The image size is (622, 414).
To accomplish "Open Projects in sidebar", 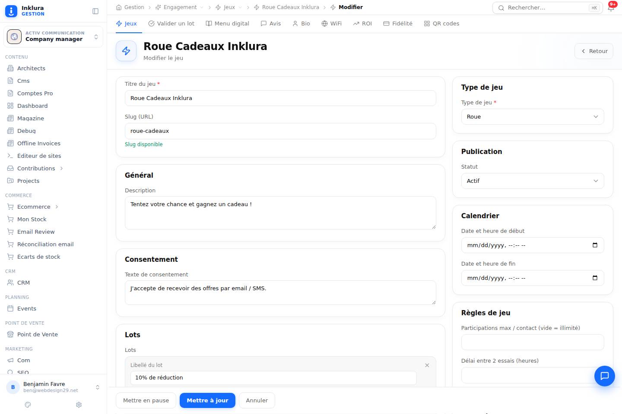I will [x=28, y=181].
